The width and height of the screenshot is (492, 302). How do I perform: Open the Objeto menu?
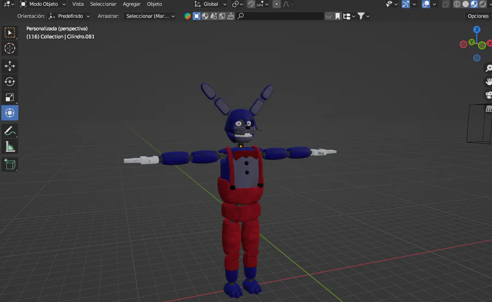[x=154, y=4]
